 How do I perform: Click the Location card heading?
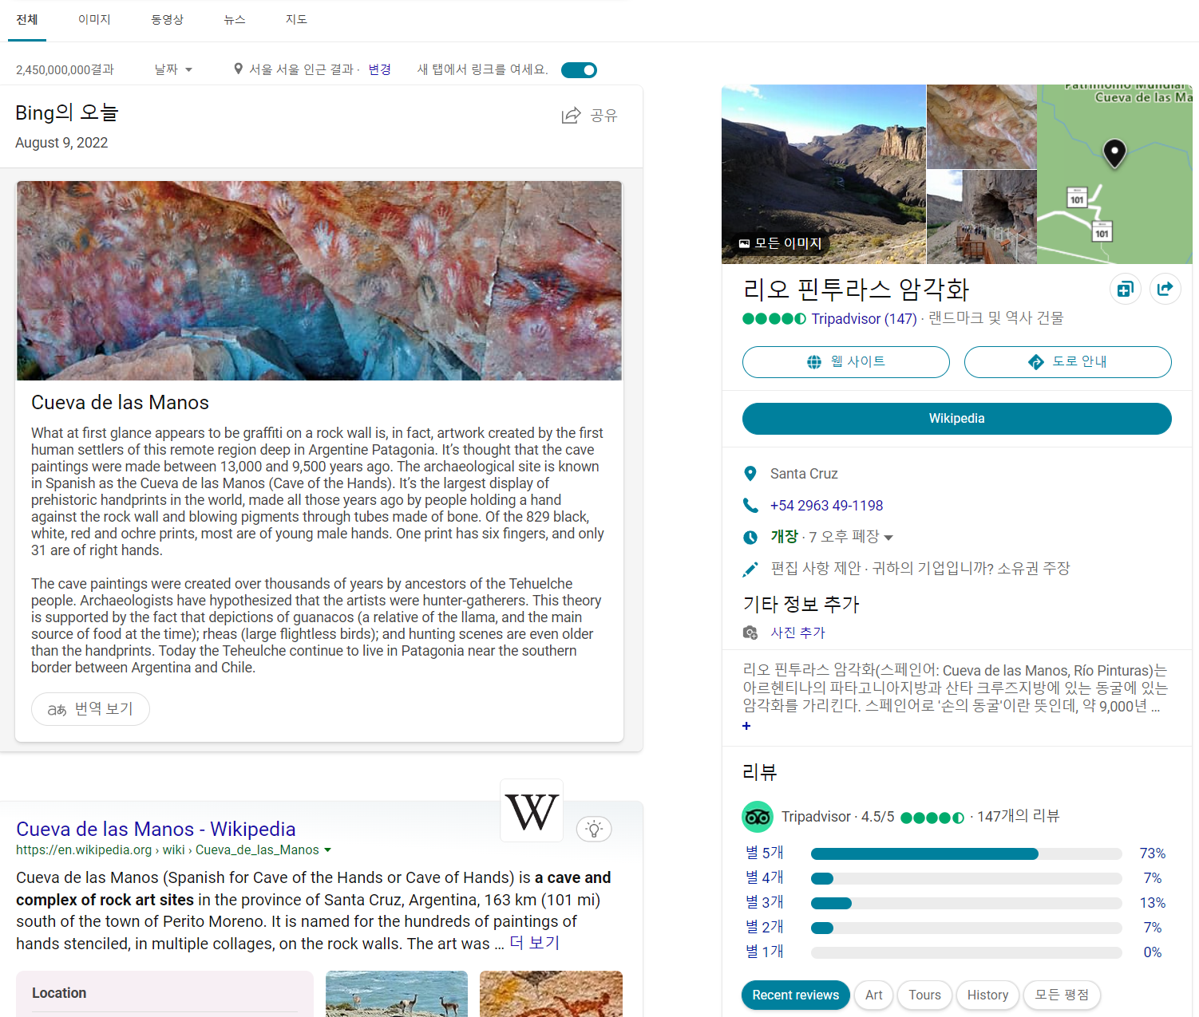tap(59, 993)
